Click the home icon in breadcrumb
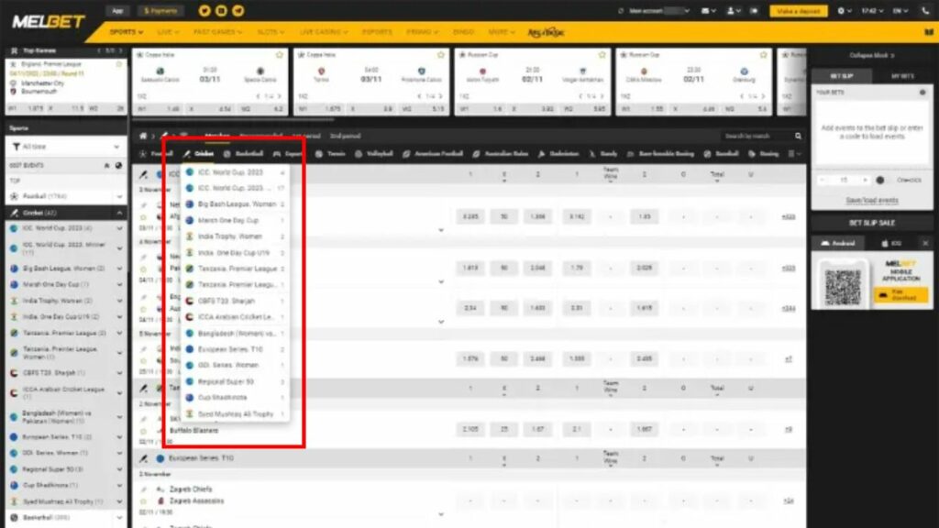Image resolution: width=939 pixels, height=528 pixels. 143,136
